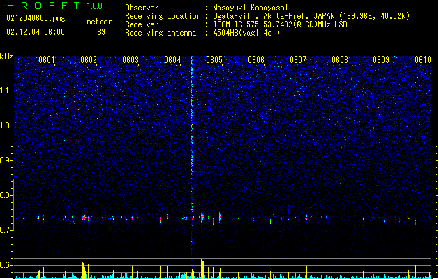Click the 0.9 kHz axis label
The height and width of the screenshot is (279, 439).
pos(6,160)
